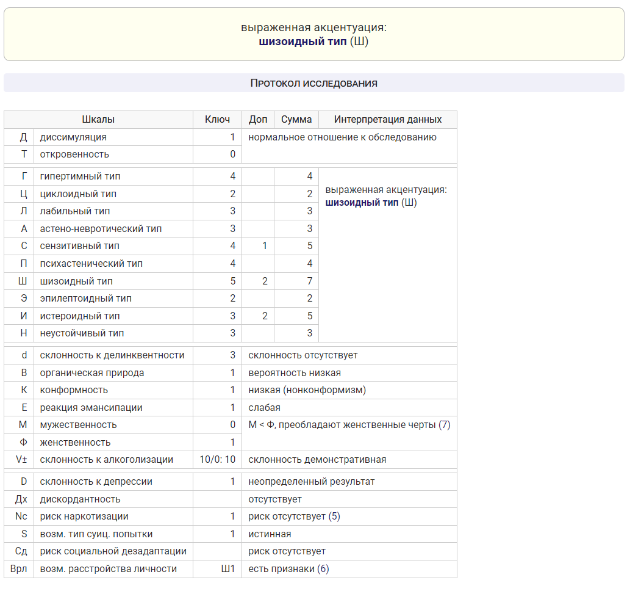Click the 'Интерпретация данных' column header
Viewport: 630px width, 591px height.
coord(387,120)
